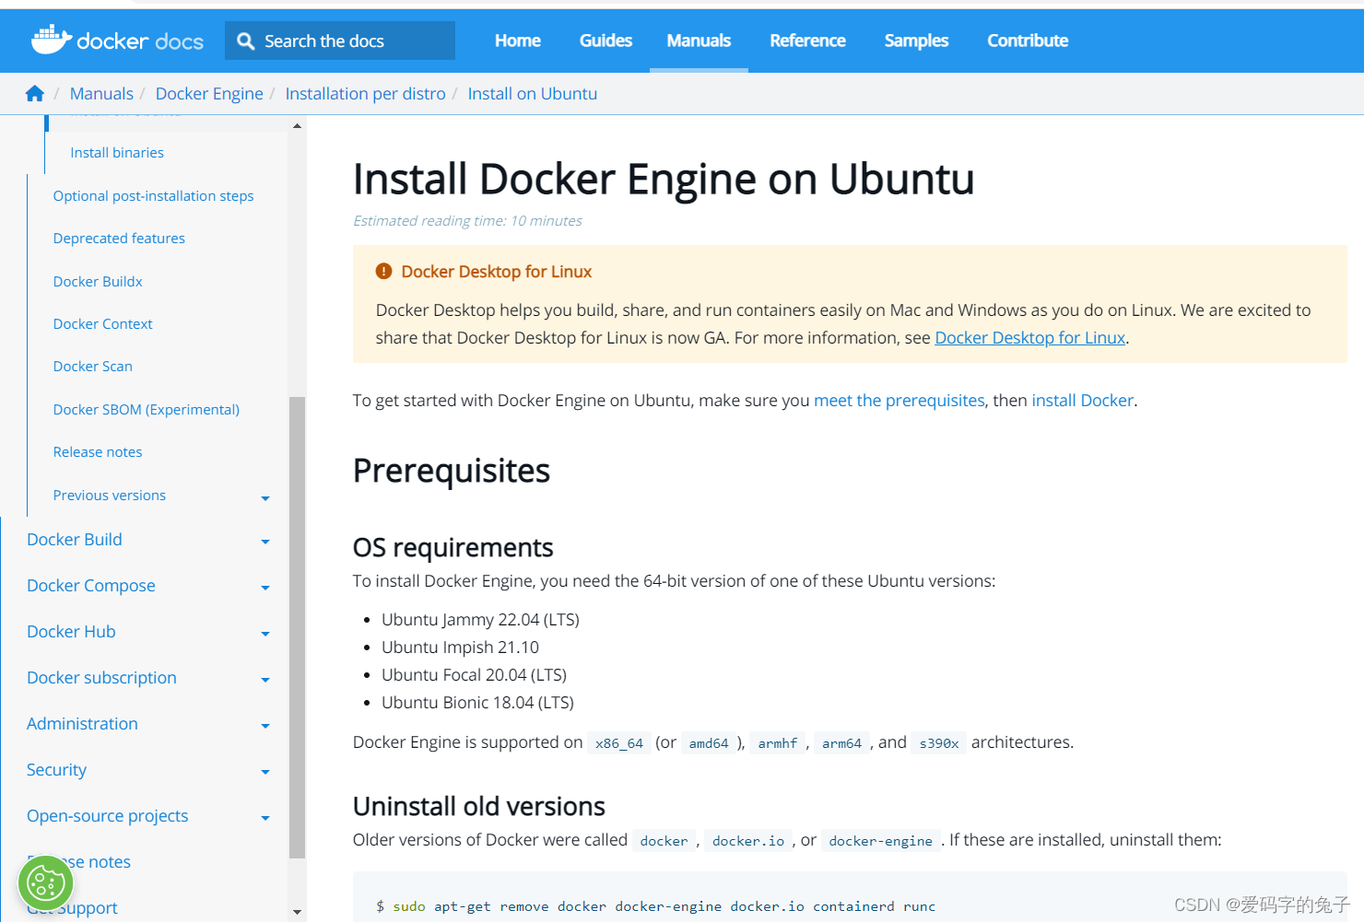Viewport: 1364px width, 922px height.
Task: Click Docker Build sidebar label
Action: [75, 540]
